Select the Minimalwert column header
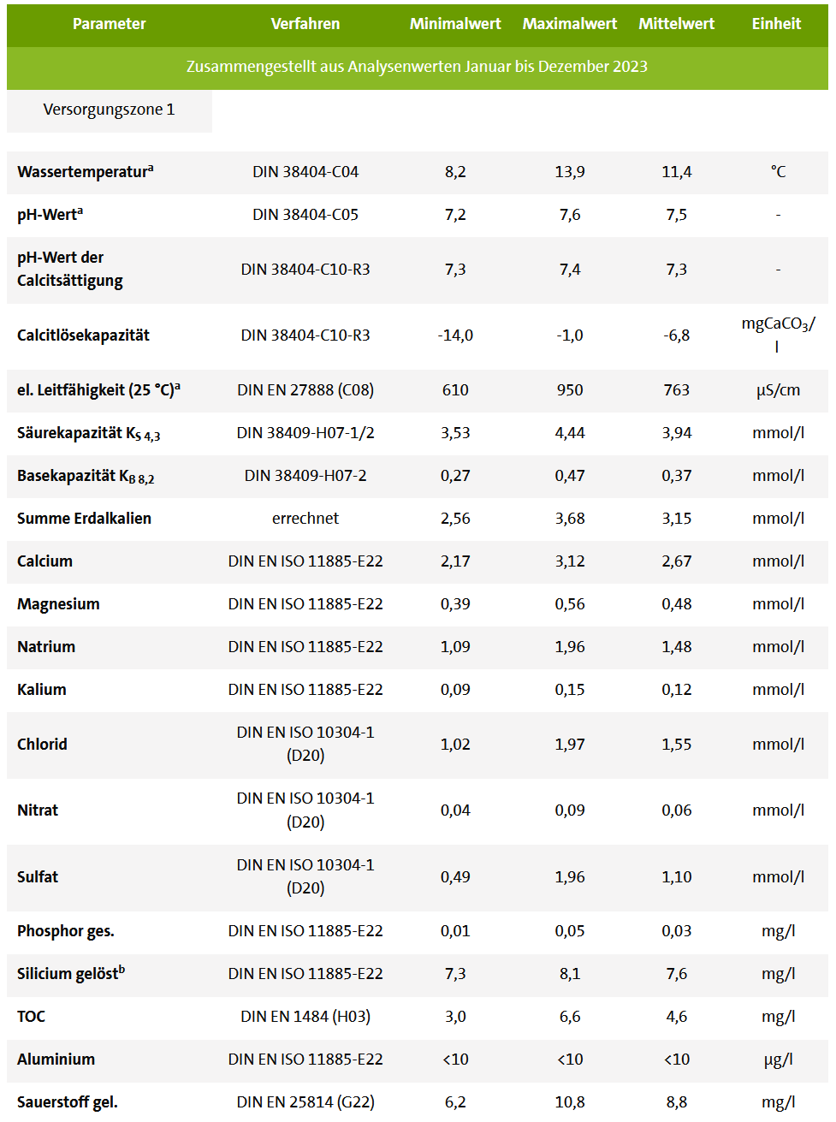Viewport: 836px width, 1122px height. (x=455, y=24)
